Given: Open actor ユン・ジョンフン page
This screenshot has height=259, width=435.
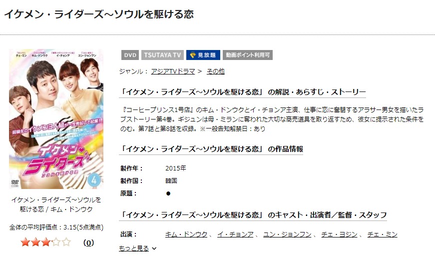Looking at the screenshot, I should point(287,234).
